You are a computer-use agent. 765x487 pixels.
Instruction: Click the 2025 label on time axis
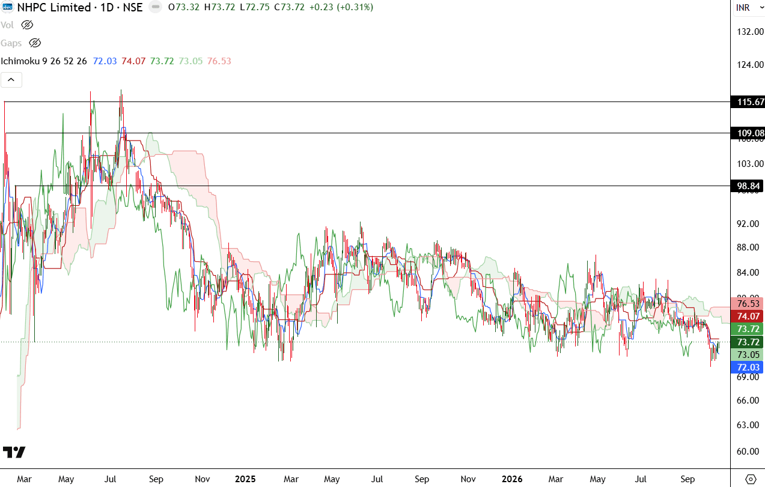click(245, 479)
